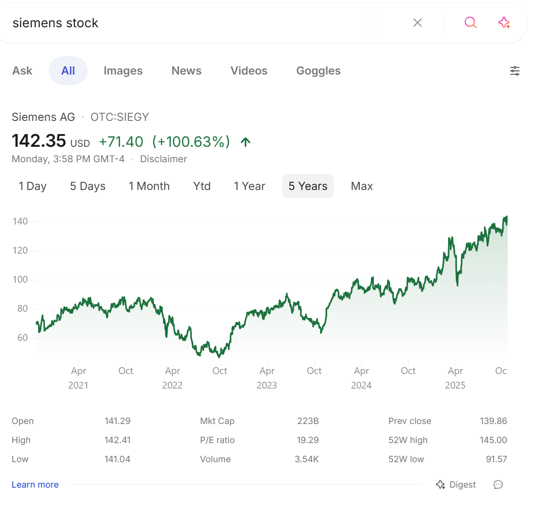This screenshot has width=543, height=509.
Task: Click the P/E ratio value 19.29
Action: tap(307, 440)
